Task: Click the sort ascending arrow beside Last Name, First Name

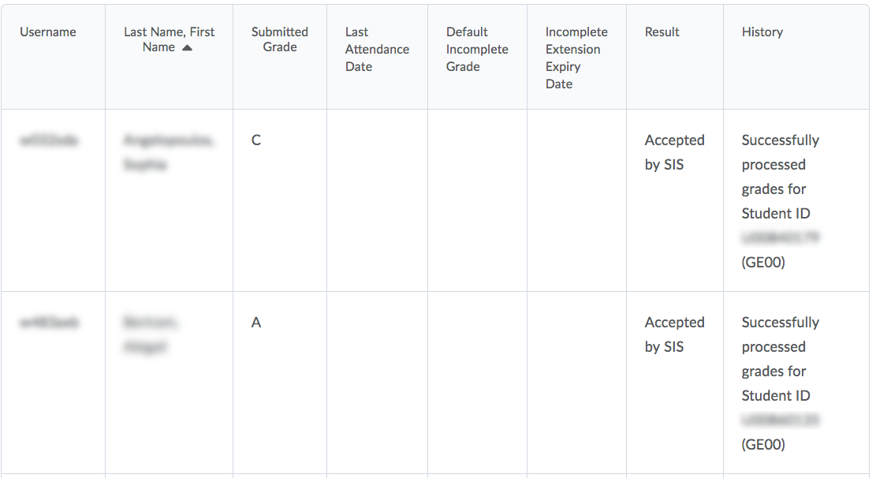Action: (x=187, y=48)
